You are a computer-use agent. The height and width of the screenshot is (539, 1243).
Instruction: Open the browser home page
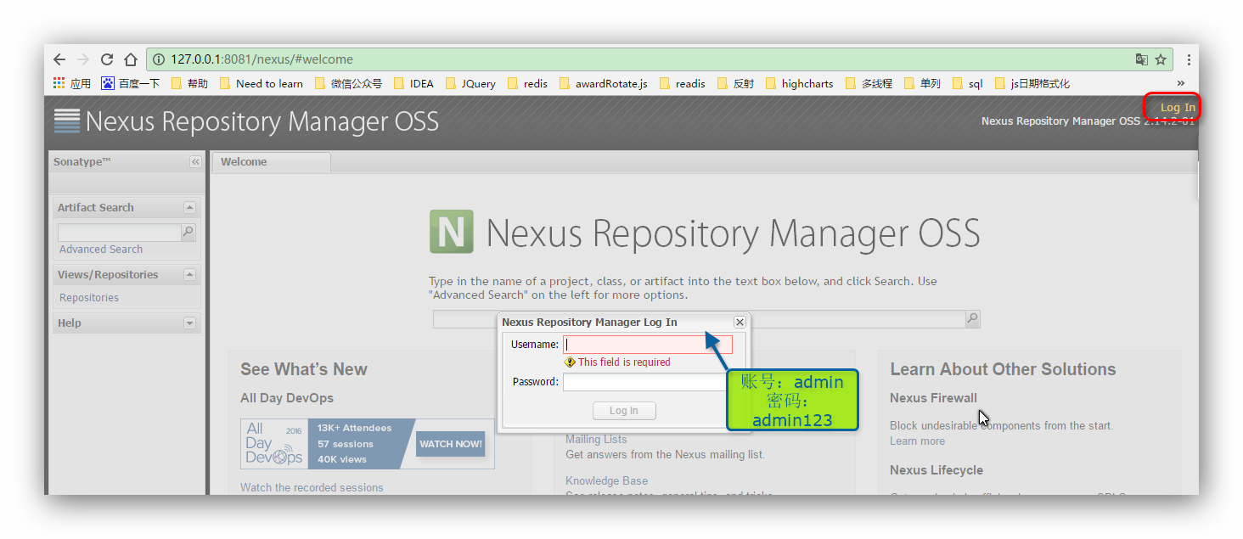click(131, 59)
